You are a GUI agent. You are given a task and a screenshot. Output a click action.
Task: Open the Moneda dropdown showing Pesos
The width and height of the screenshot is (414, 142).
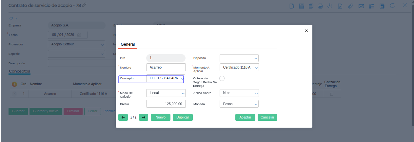pos(239,104)
